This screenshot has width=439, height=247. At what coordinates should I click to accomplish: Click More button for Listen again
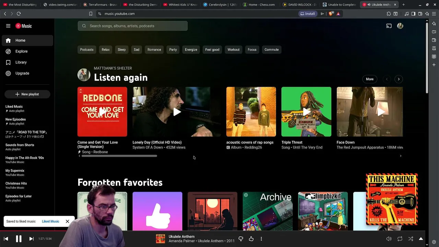370,79
